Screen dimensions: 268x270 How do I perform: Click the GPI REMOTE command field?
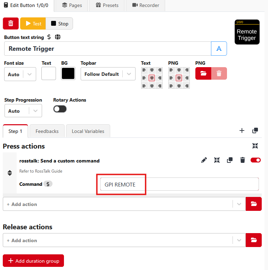coord(179,184)
